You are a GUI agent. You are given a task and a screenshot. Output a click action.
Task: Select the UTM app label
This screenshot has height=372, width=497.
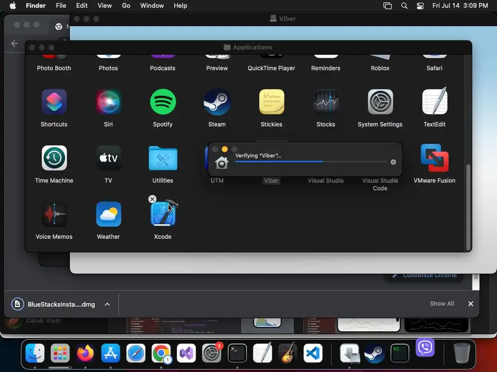(x=217, y=181)
